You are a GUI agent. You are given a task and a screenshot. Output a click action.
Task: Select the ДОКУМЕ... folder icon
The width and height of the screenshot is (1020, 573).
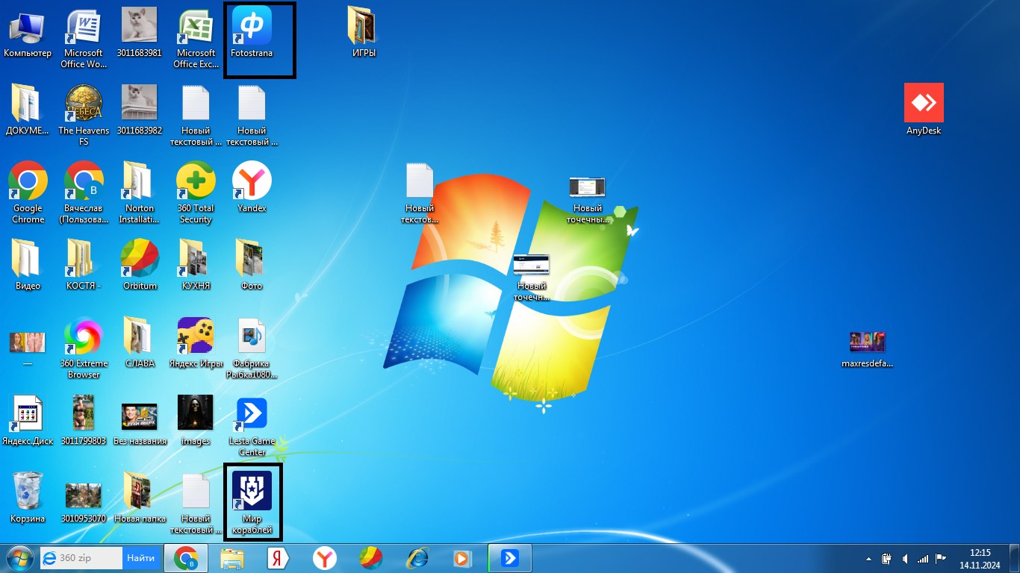[x=28, y=110]
